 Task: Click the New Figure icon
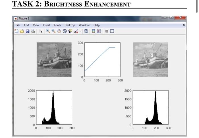pyautogui.click(x=16, y=31)
